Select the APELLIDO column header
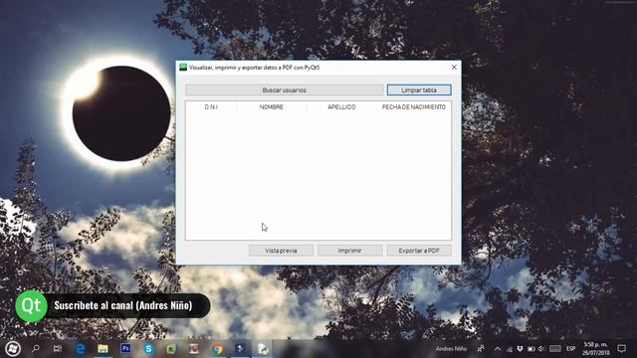637x358 pixels. [341, 106]
